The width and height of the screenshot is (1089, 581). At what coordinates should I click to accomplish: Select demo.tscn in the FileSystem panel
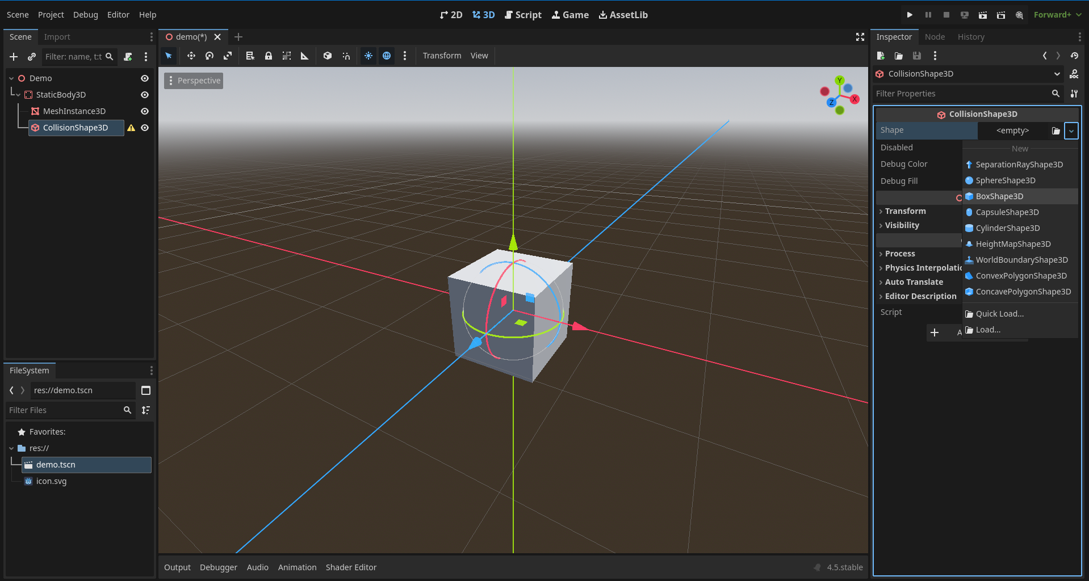55,464
